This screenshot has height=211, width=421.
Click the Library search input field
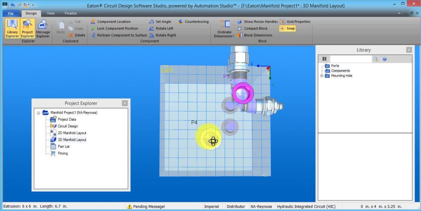point(351,59)
